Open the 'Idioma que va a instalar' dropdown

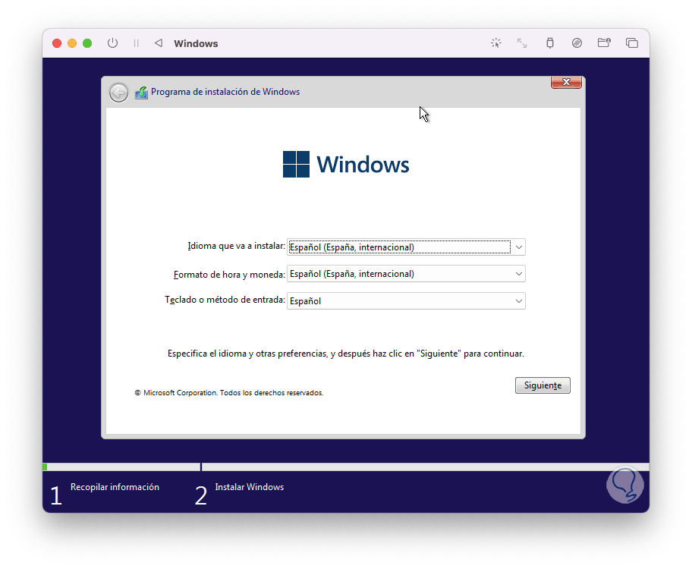pos(406,247)
